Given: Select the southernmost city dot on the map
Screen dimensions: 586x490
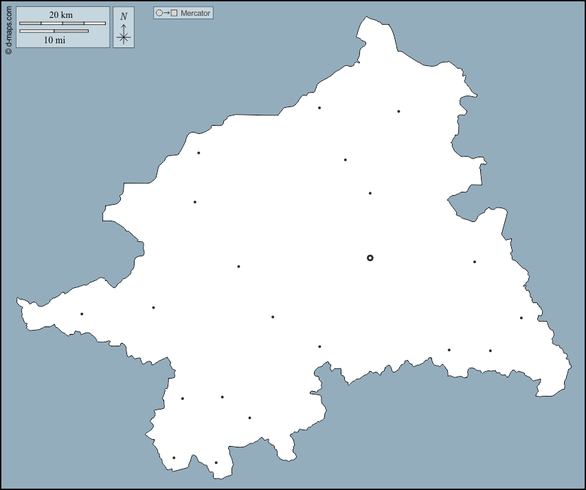Looking at the screenshot, I should click(x=216, y=463).
